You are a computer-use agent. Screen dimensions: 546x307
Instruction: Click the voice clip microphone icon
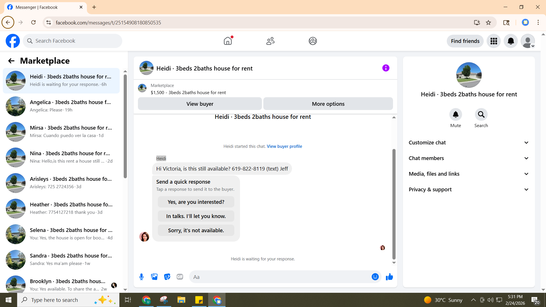[x=141, y=277]
